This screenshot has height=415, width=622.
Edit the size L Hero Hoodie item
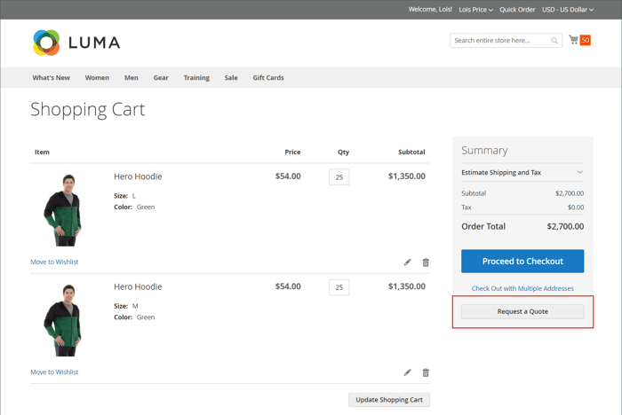(407, 262)
